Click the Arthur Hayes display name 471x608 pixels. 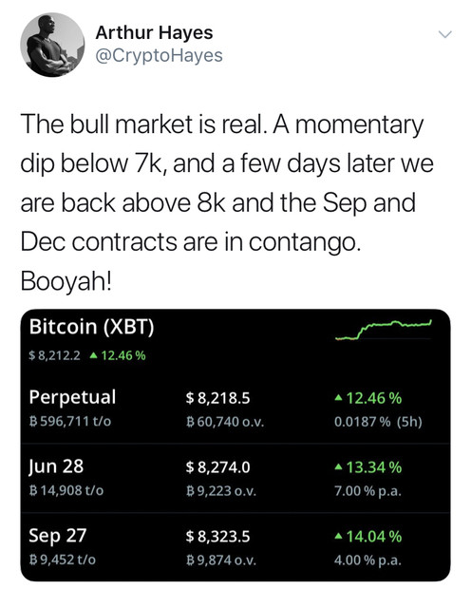click(154, 32)
